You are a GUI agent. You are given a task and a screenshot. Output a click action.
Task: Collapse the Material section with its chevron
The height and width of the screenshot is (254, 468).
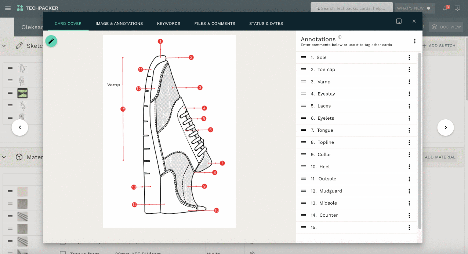tap(4, 157)
